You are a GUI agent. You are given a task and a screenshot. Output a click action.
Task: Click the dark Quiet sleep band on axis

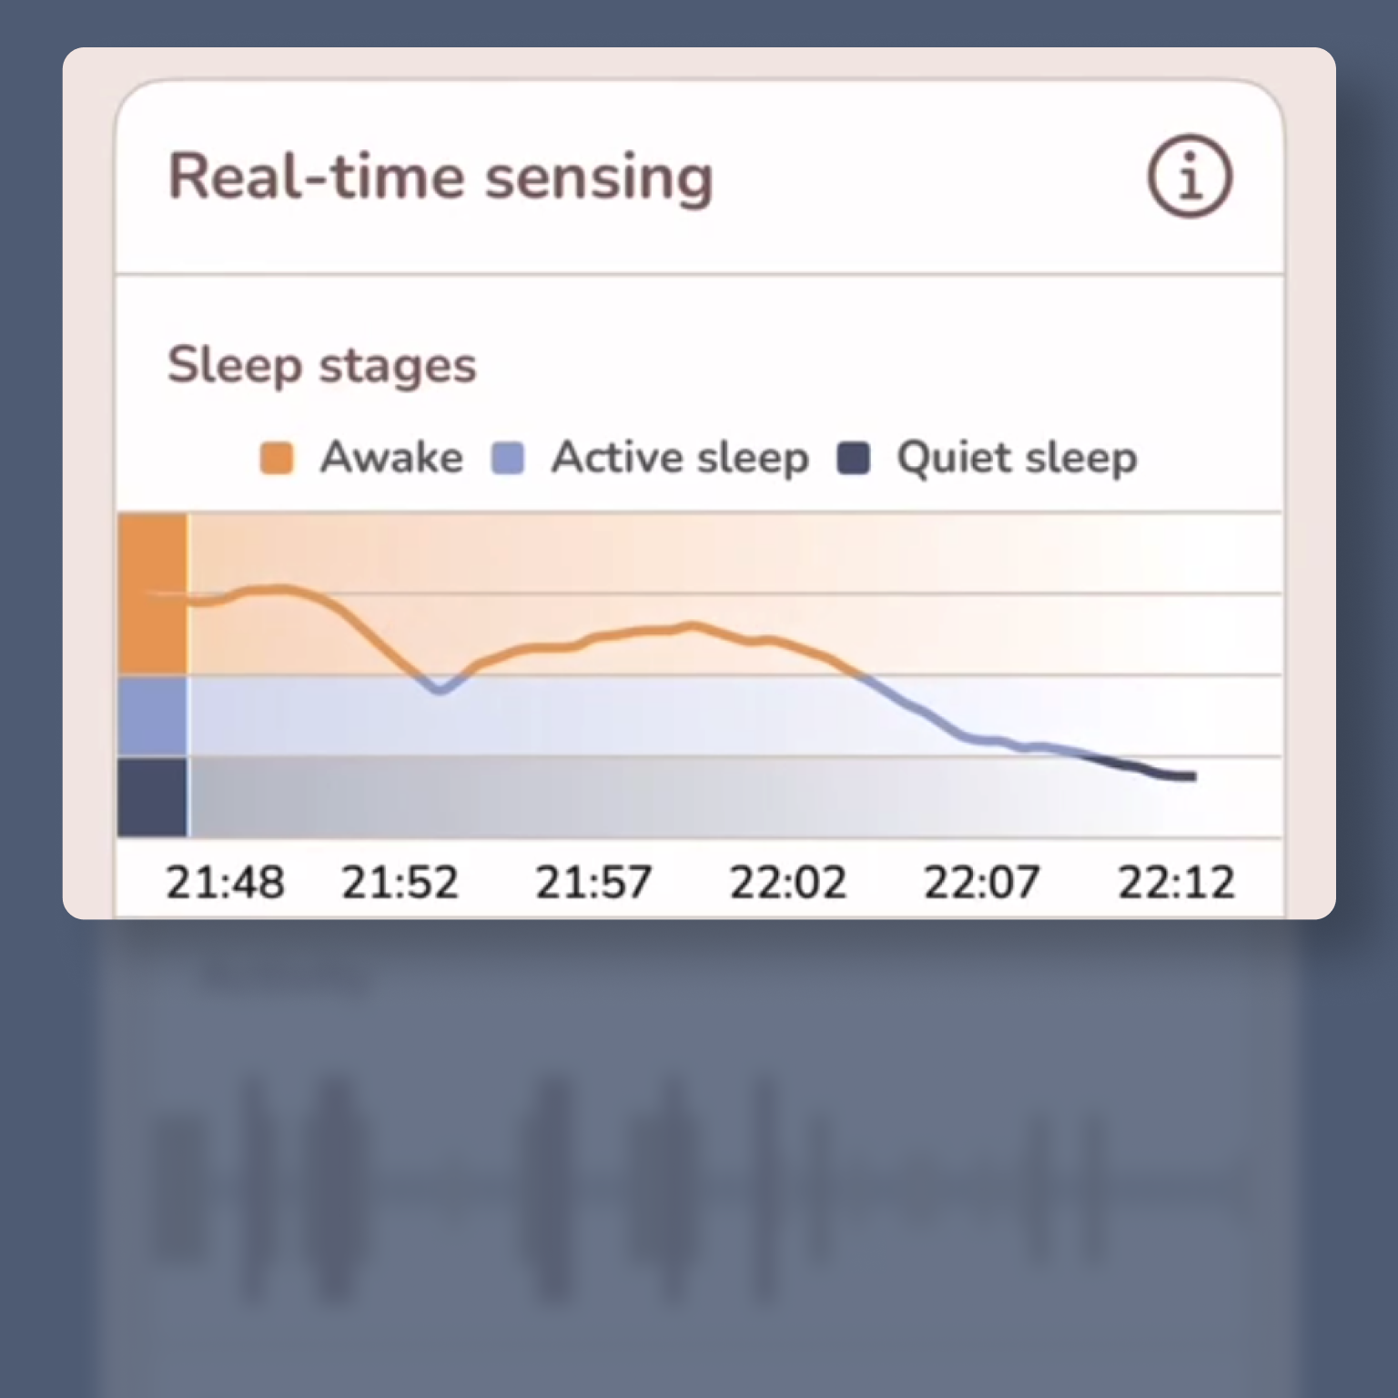pyautogui.click(x=153, y=796)
